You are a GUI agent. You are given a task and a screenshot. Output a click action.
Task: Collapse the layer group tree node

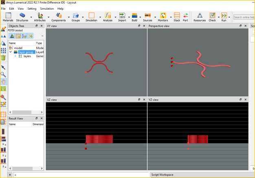click(x=11, y=52)
